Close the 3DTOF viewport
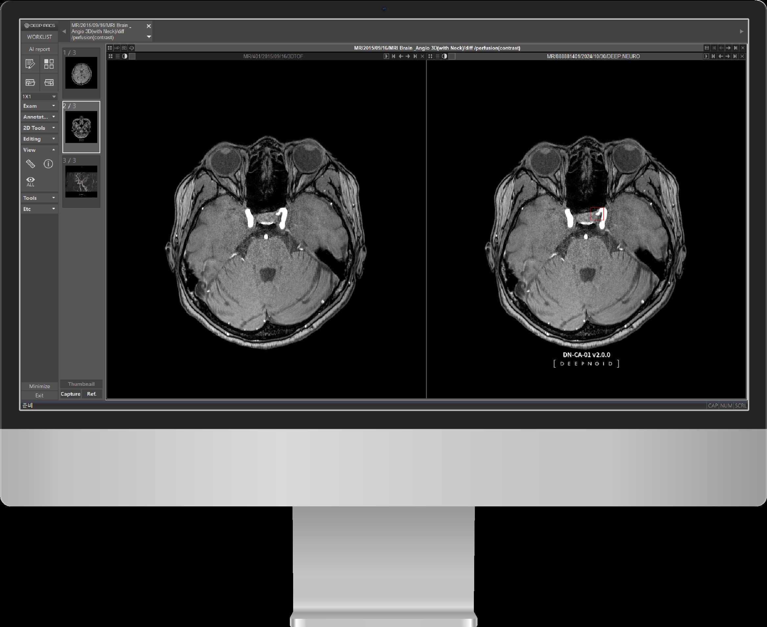Screen dimensions: 767x627 pyautogui.click(x=423, y=56)
